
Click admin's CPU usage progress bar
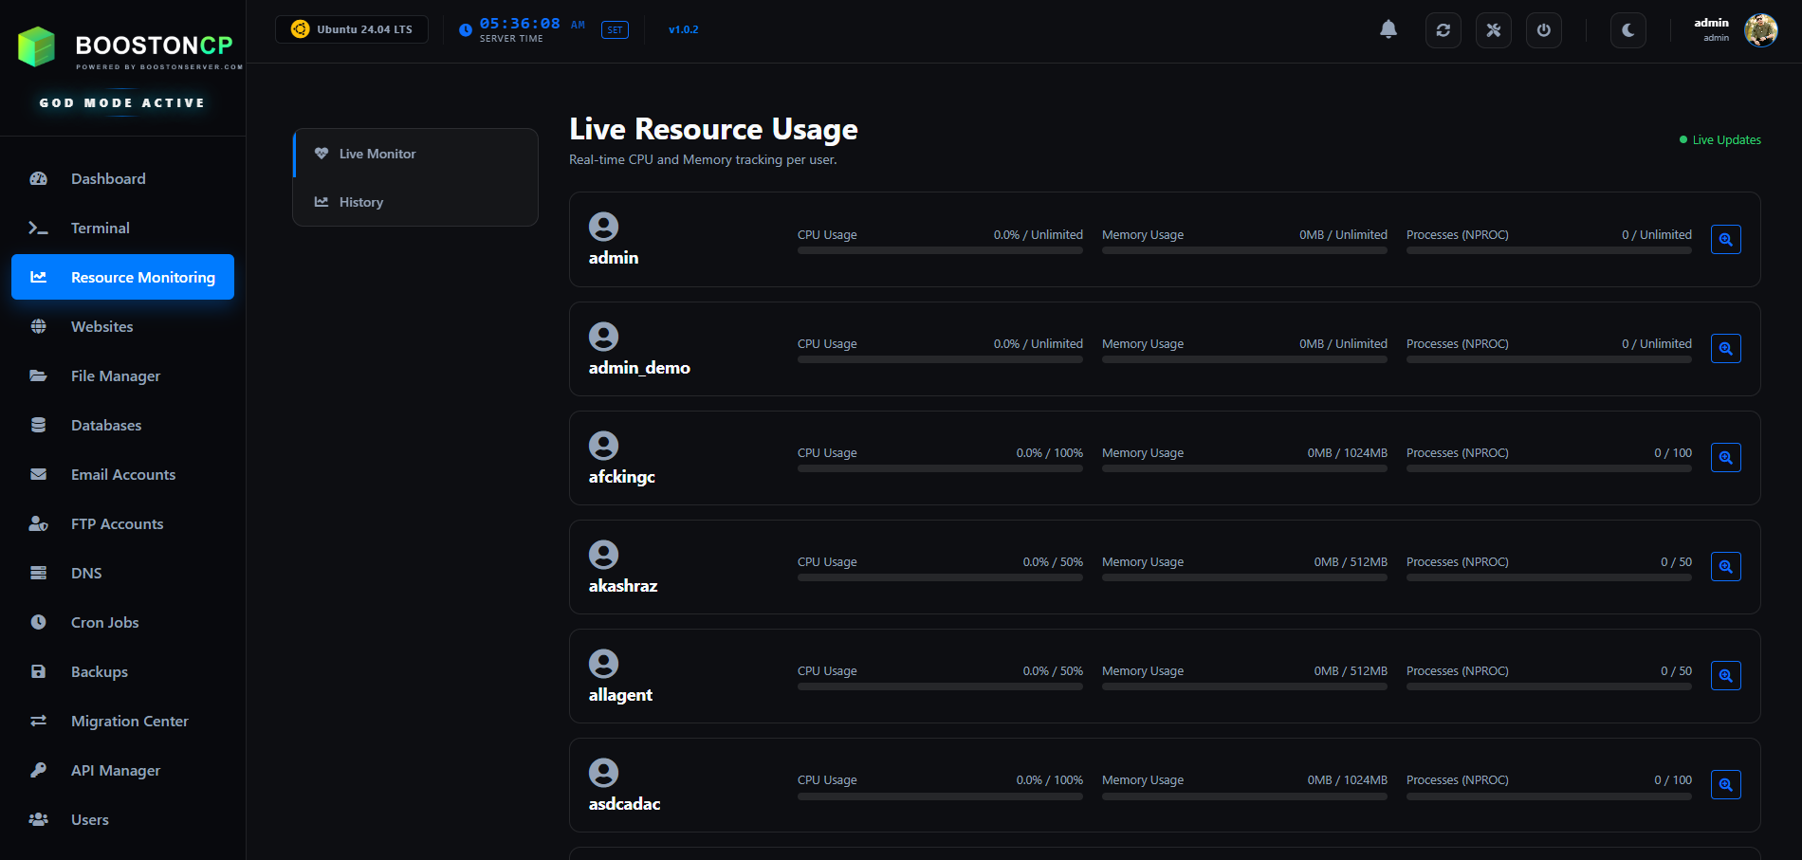939,250
